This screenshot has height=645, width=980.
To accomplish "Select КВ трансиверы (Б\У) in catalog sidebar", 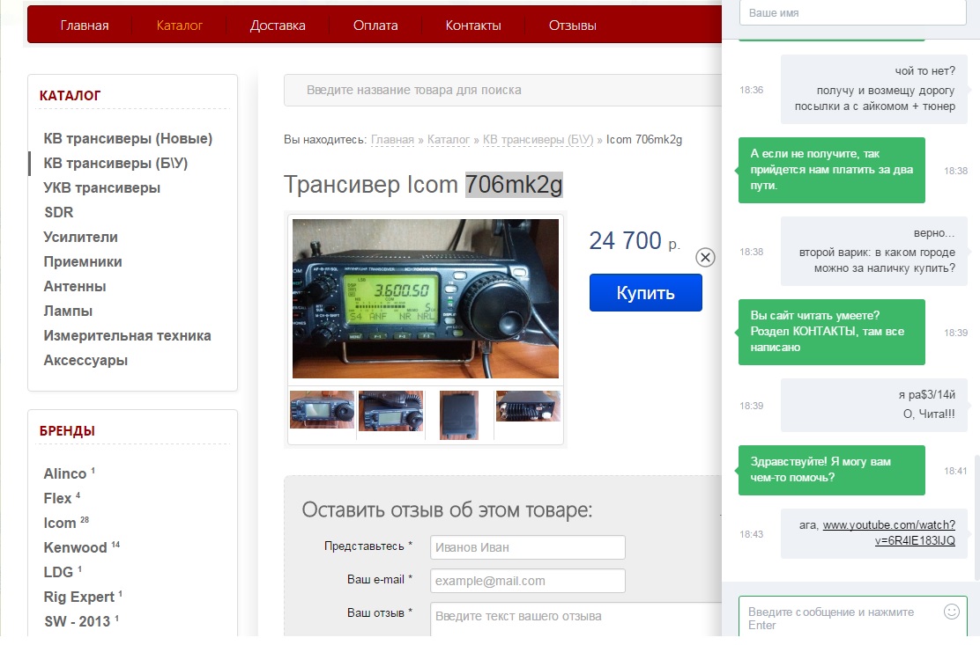I will pos(115,164).
